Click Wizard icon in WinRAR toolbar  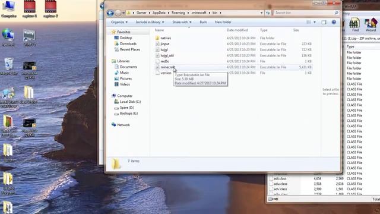(x=370, y=24)
